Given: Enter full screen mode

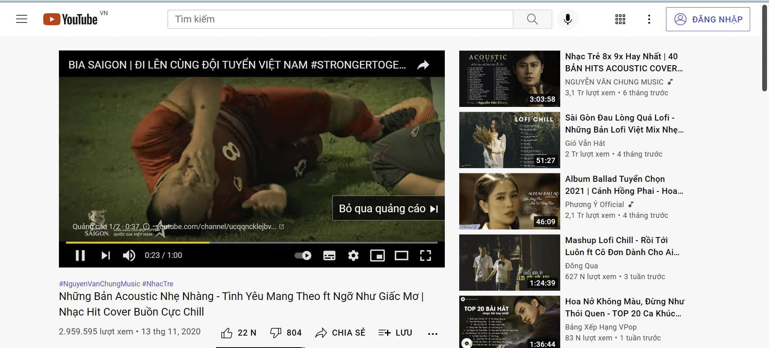Looking at the screenshot, I should [x=426, y=255].
